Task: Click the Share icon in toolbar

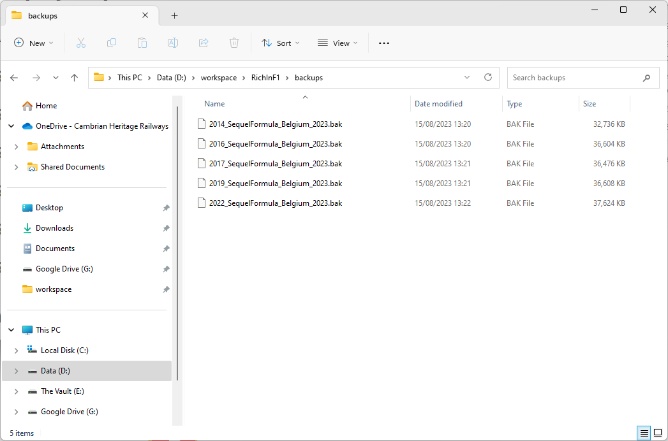Action: coord(204,43)
